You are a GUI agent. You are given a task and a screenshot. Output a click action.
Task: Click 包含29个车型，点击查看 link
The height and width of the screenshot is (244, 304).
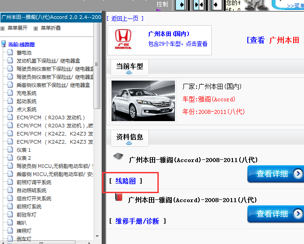point(178,44)
